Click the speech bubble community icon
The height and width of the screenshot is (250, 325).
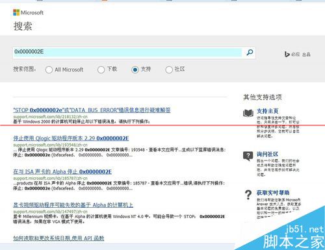click(248, 156)
